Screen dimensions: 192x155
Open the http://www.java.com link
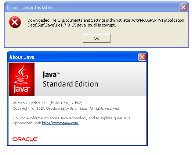tap(60, 123)
